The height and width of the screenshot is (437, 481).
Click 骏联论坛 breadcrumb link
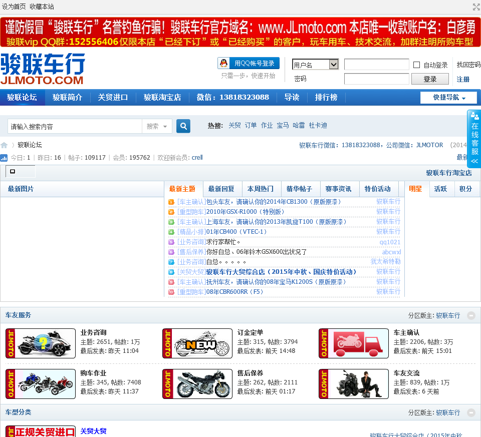point(30,145)
